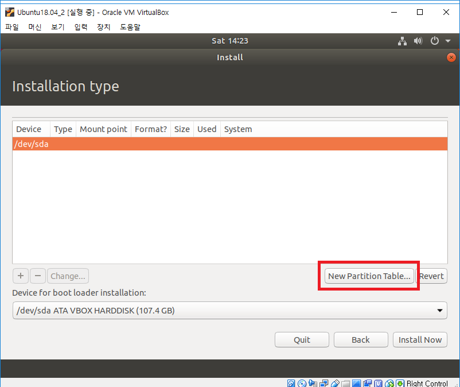Click the Ubuntu power icon
This screenshot has height=387, width=460.
[x=435, y=41]
